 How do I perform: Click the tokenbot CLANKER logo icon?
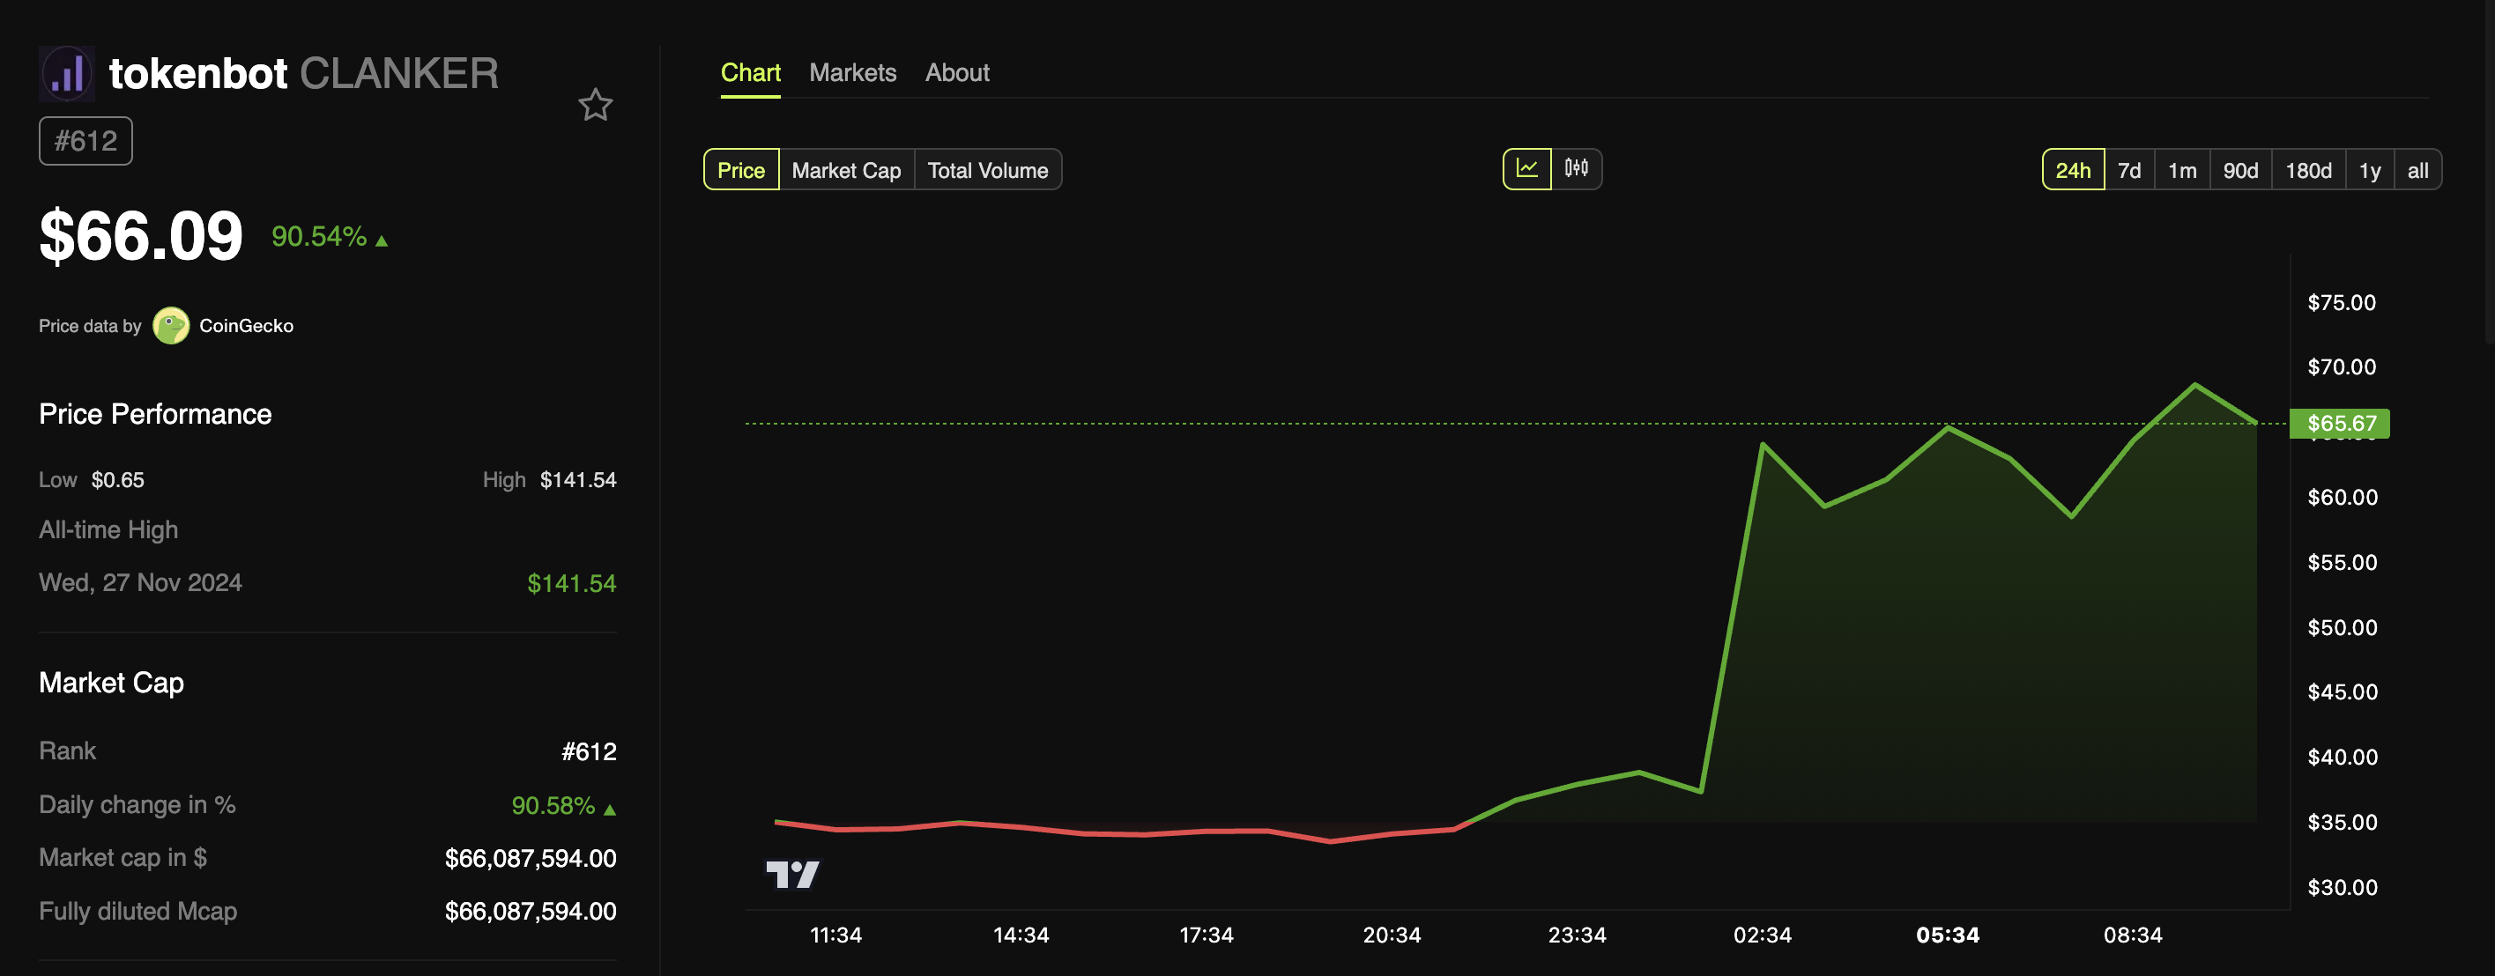[67, 74]
